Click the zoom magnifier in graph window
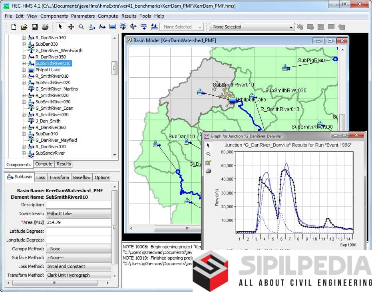The height and width of the screenshot is (292, 372). tap(208, 154)
